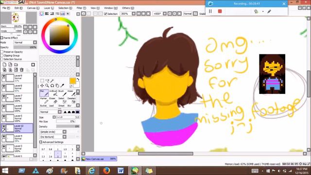
Task: Stop the screen recording
Action: [x=220, y=11]
